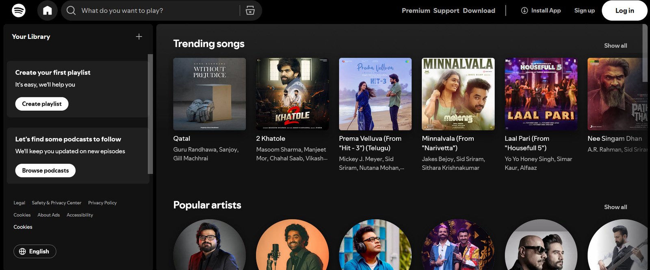
Task: Open the Premium page
Action: [x=416, y=11]
